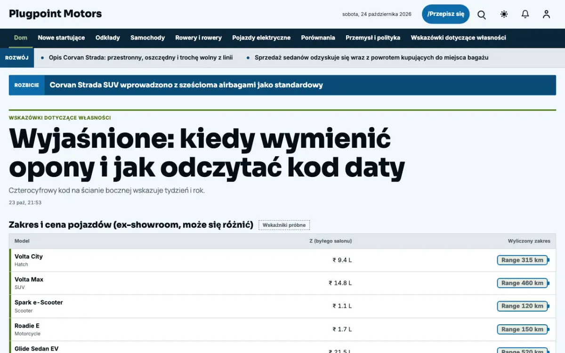Open Odkłady navigation item
Screen dimensions: 565x353
pyautogui.click(x=108, y=38)
